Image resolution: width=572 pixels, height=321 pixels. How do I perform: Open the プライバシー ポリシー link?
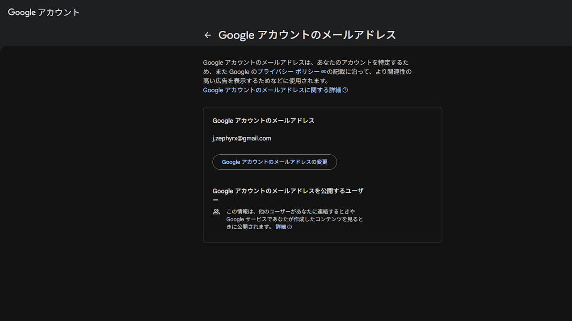(289, 71)
